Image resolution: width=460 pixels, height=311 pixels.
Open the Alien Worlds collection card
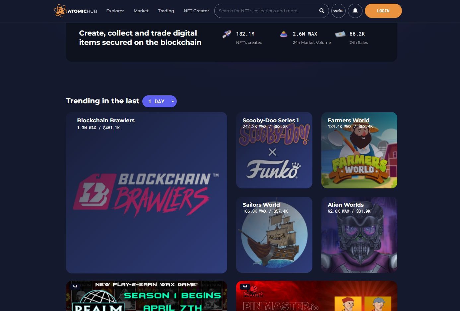point(359,235)
